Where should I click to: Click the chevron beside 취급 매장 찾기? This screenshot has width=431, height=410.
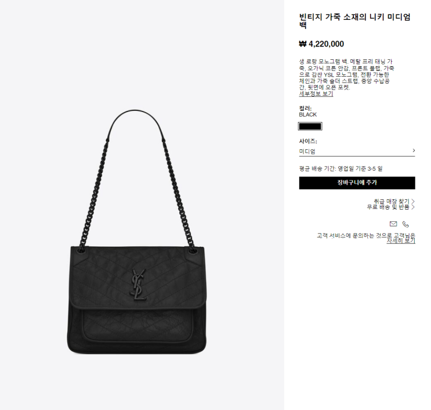coord(413,202)
